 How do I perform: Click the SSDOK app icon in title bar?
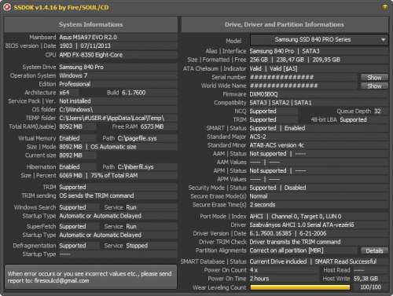pos(7,7)
